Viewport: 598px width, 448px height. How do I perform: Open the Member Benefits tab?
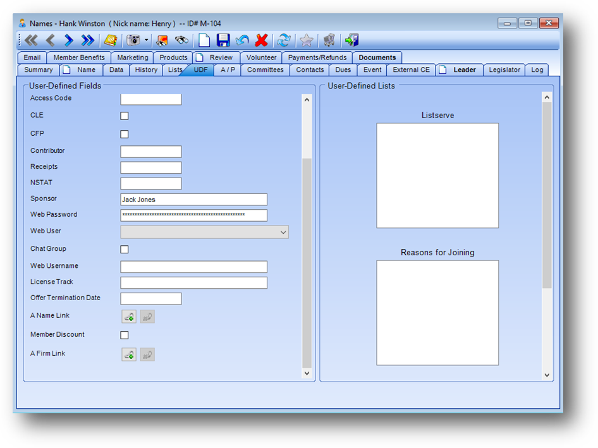tap(79, 58)
